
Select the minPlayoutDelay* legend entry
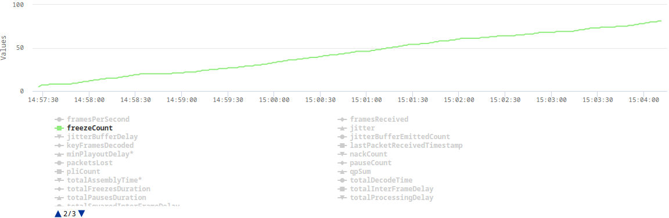[x=94, y=154]
